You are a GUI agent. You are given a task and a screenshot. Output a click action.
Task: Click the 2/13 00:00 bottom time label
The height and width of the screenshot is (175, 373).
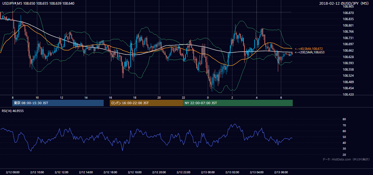[208, 172]
